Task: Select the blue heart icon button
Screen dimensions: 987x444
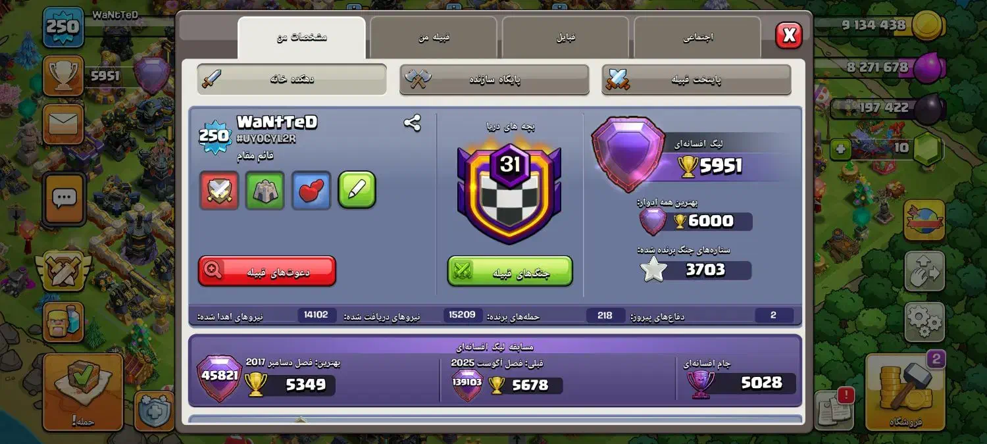Action: (x=311, y=190)
